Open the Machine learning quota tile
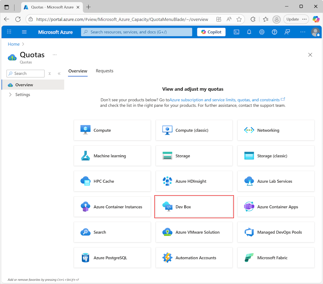This screenshot has height=284, width=323. (x=112, y=156)
